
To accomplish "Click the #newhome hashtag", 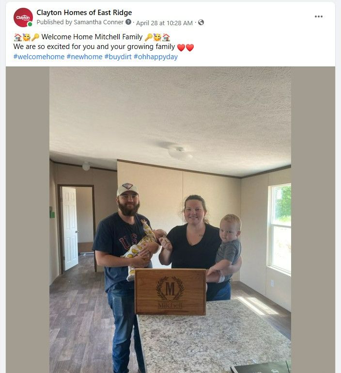I will pos(84,57).
